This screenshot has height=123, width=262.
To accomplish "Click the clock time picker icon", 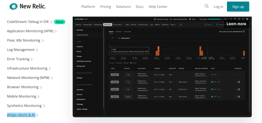I will click(217, 25).
